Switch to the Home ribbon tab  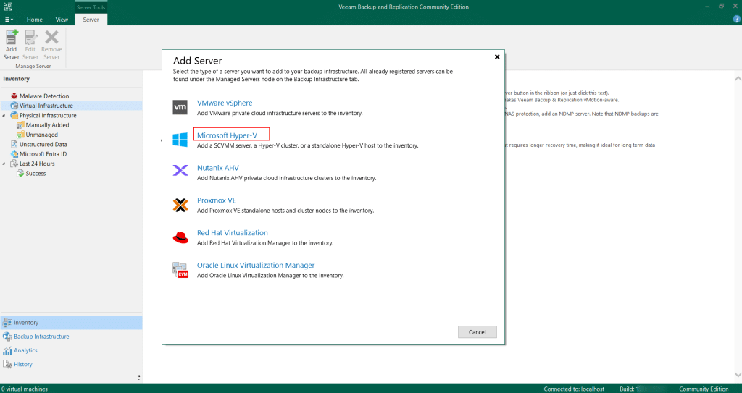[x=35, y=20]
